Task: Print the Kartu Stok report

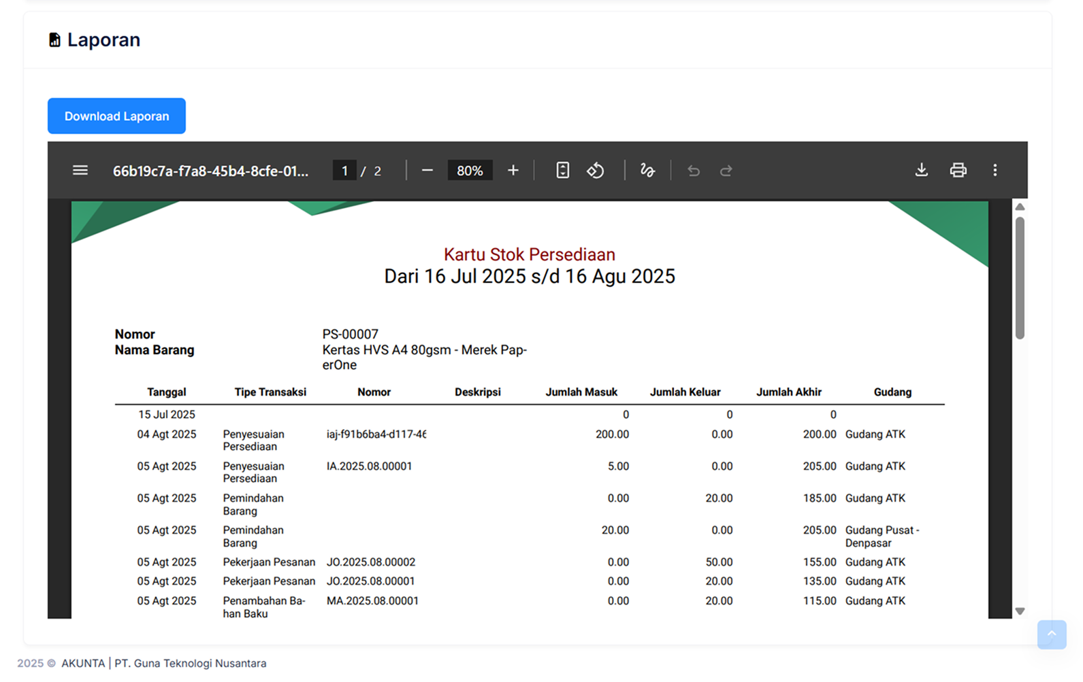Action: 958,170
